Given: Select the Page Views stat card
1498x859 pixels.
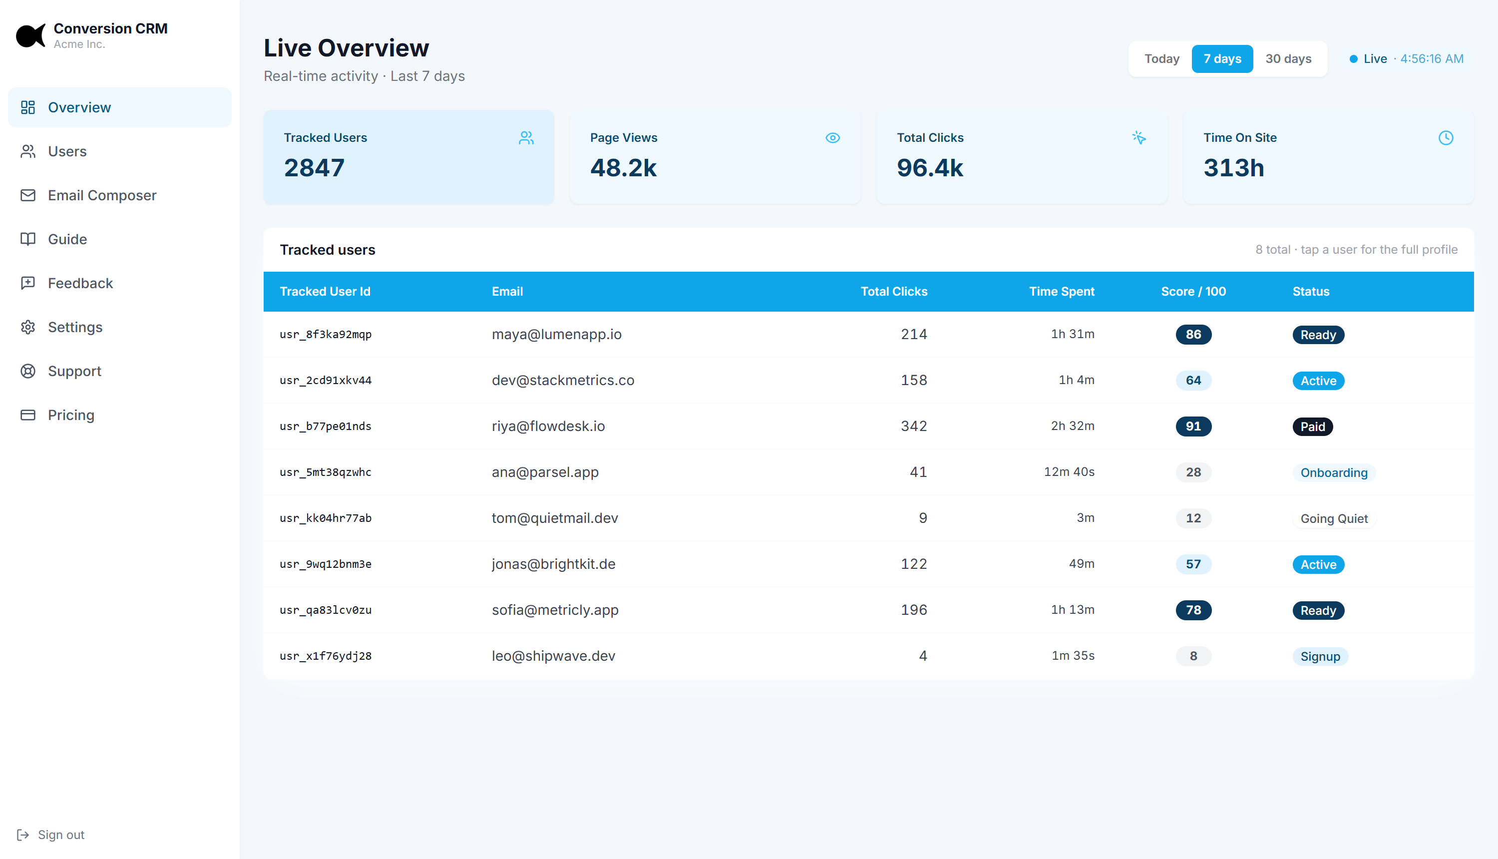Looking at the screenshot, I should pos(716,157).
